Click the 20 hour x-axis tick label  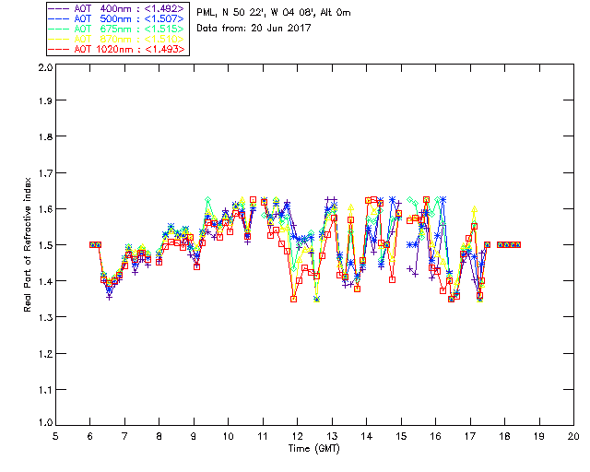[573, 437]
